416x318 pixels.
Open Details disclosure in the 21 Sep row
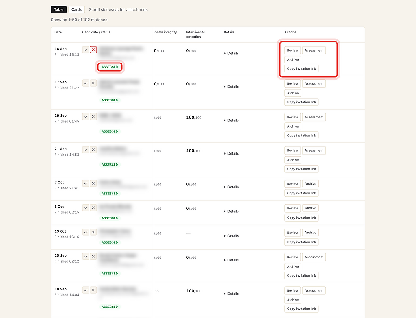[x=231, y=153]
